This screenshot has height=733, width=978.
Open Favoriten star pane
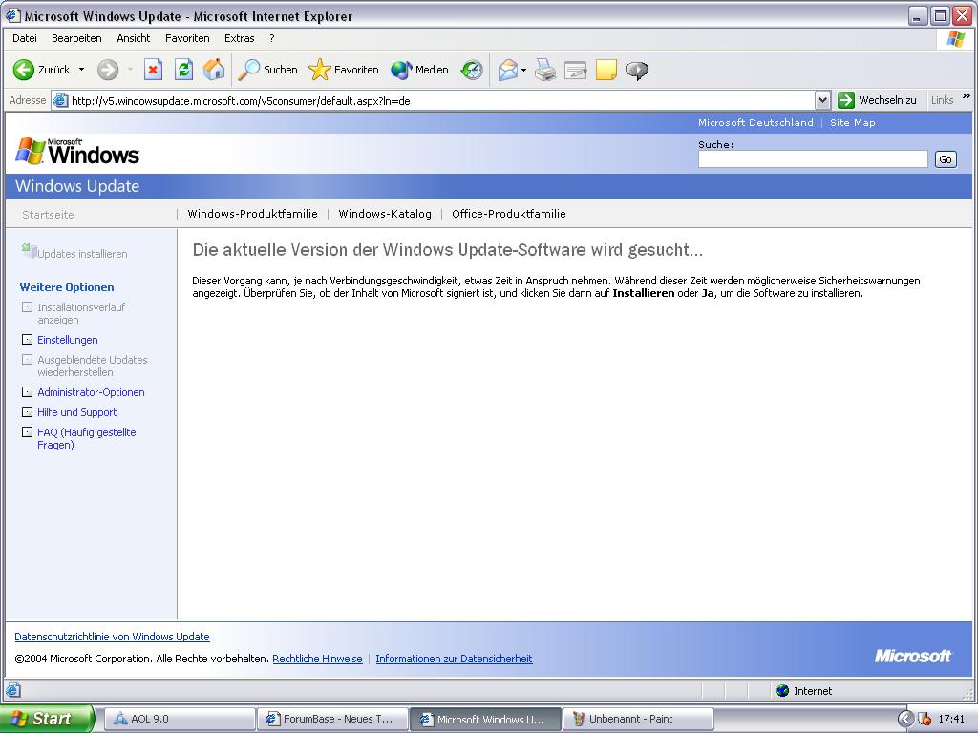[344, 70]
